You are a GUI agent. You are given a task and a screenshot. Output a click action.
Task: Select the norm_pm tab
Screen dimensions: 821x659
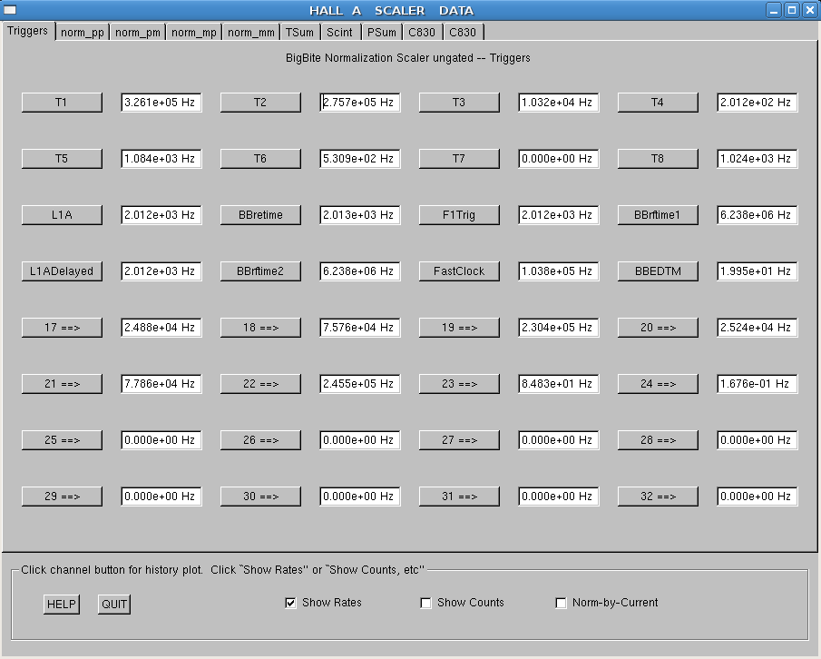click(x=138, y=33)
